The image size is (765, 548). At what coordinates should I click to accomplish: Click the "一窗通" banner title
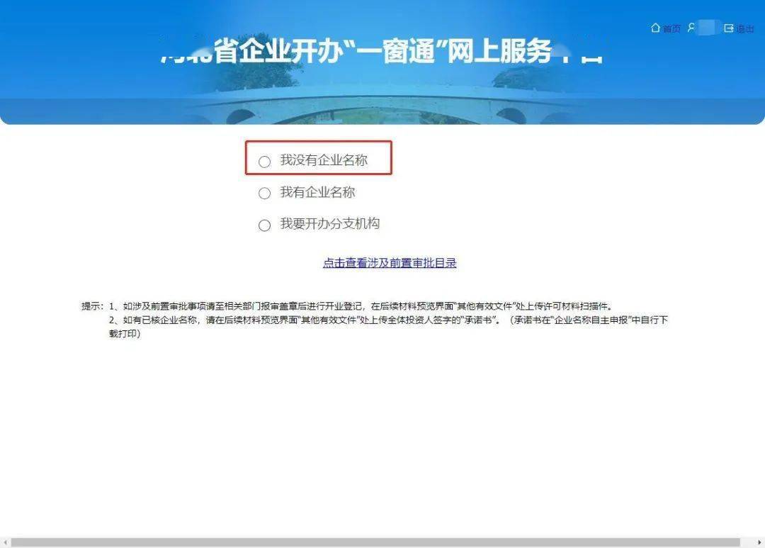point(381,51)
